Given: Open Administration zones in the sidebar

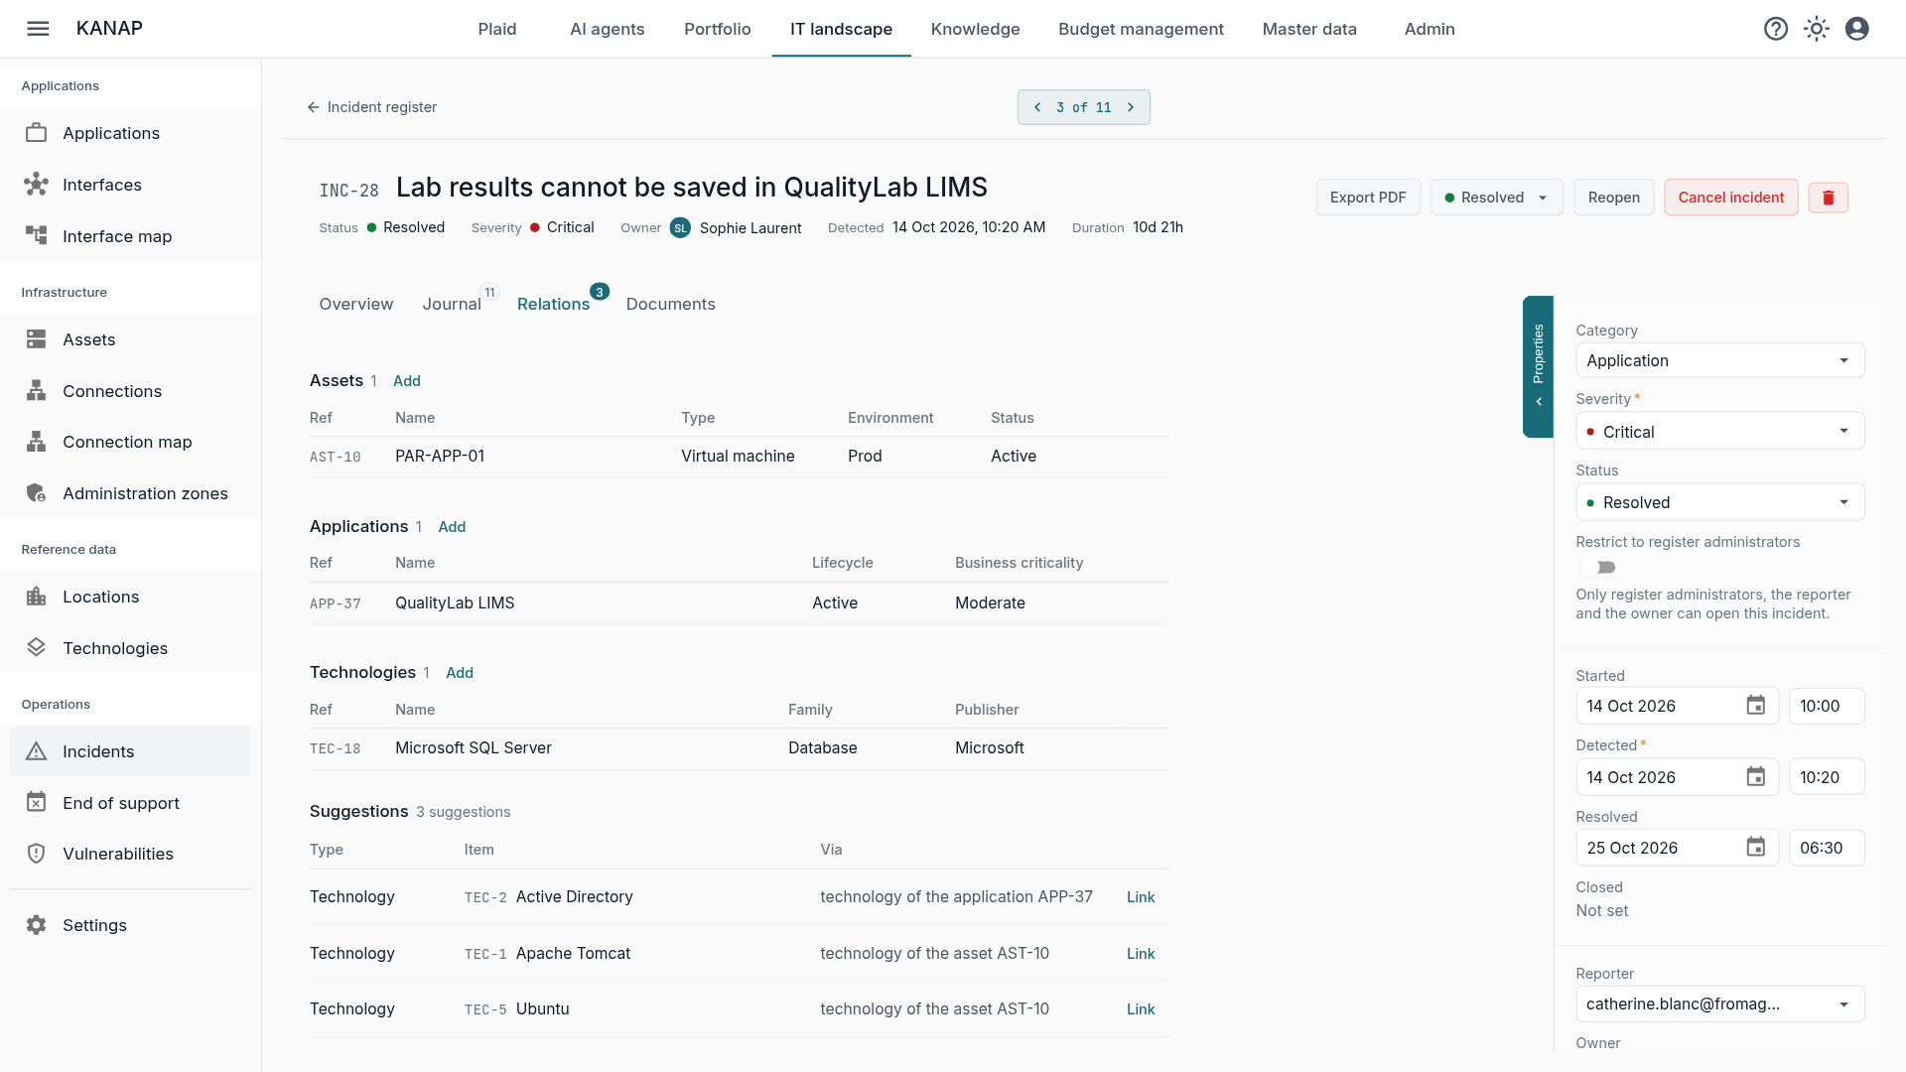Looking at the screenshot, I should (130, 493).
